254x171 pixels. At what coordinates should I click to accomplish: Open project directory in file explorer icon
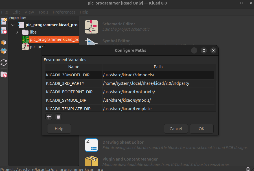click(4, 74)
